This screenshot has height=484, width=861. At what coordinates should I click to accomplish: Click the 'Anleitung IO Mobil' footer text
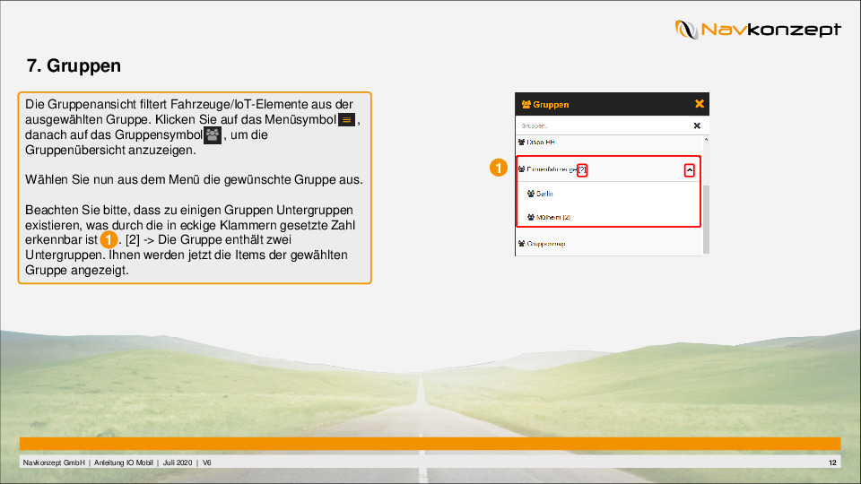(124, 462)
